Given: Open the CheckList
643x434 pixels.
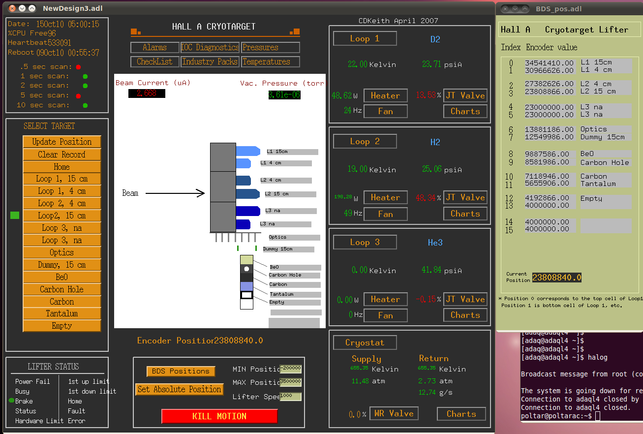Looking at the screenshot, I should pyautogui.click(x=155, y=62).
